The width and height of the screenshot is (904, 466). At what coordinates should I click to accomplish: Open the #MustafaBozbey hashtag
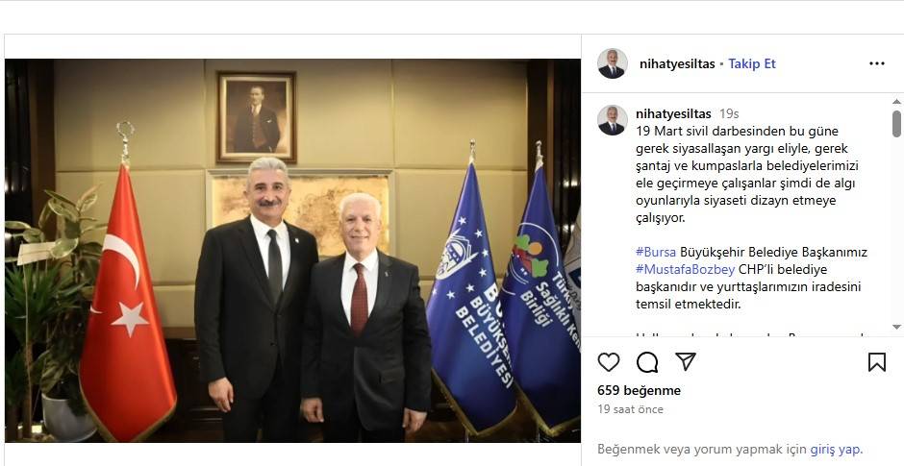[x=686, y=270]
